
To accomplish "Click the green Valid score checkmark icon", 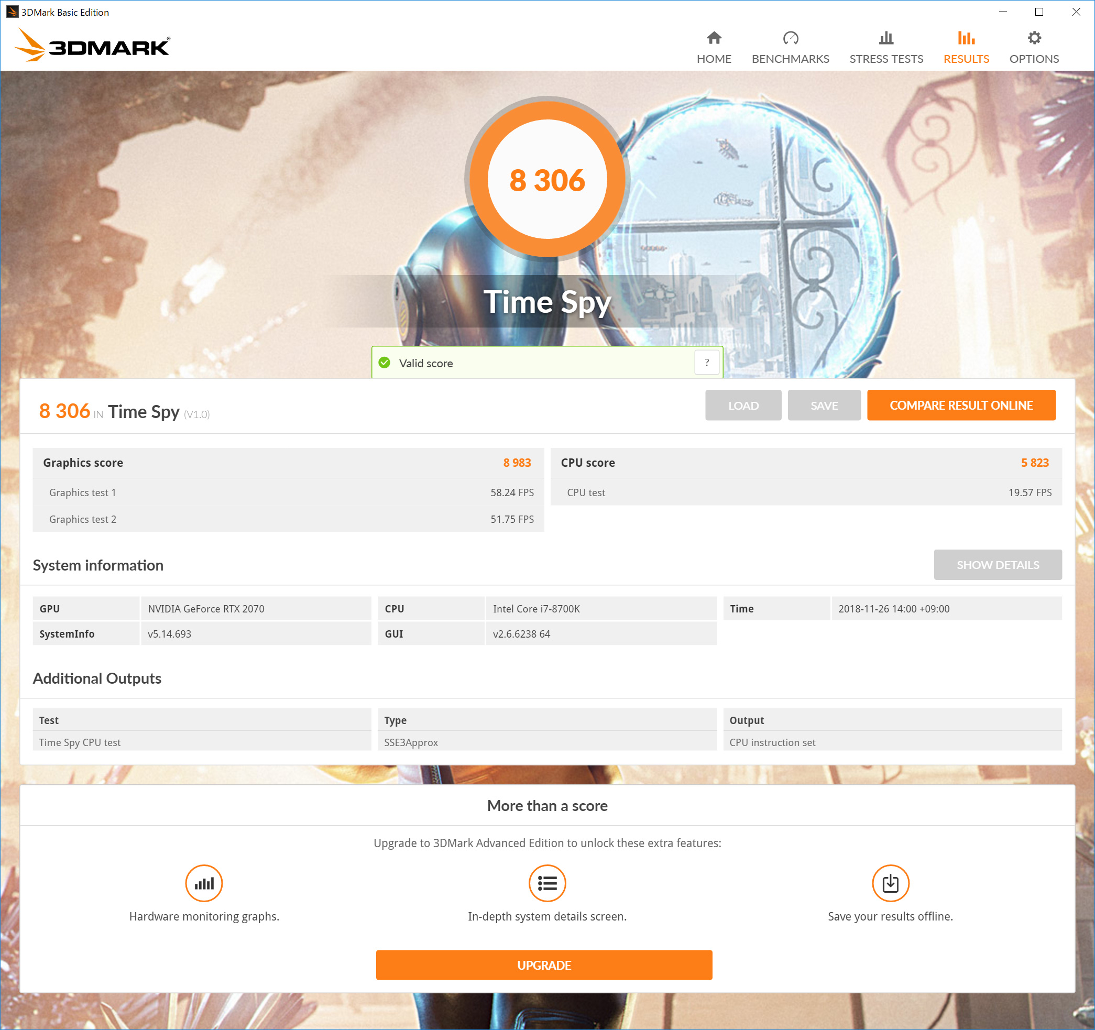I will pos(385,363).
